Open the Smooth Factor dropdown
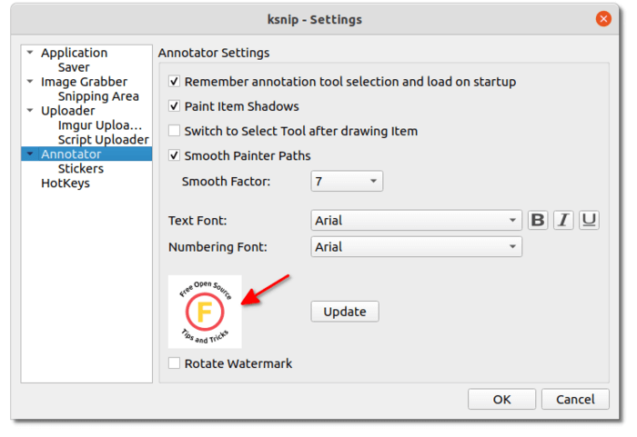The width and height of the screenshot is (637, 437). point(347,181)
